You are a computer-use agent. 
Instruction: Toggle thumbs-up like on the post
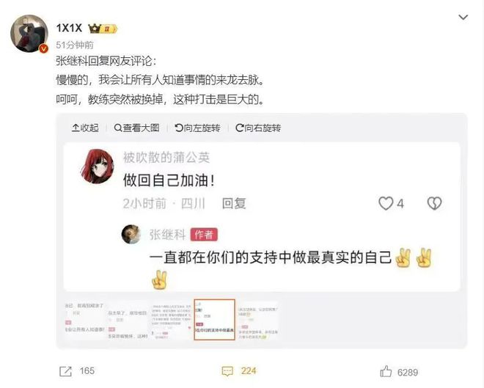pyautogui.click(x=386, y=371)
